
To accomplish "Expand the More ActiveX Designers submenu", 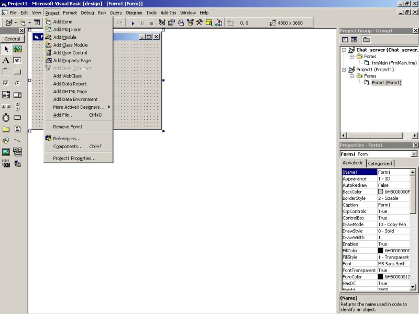I will 78,107.
